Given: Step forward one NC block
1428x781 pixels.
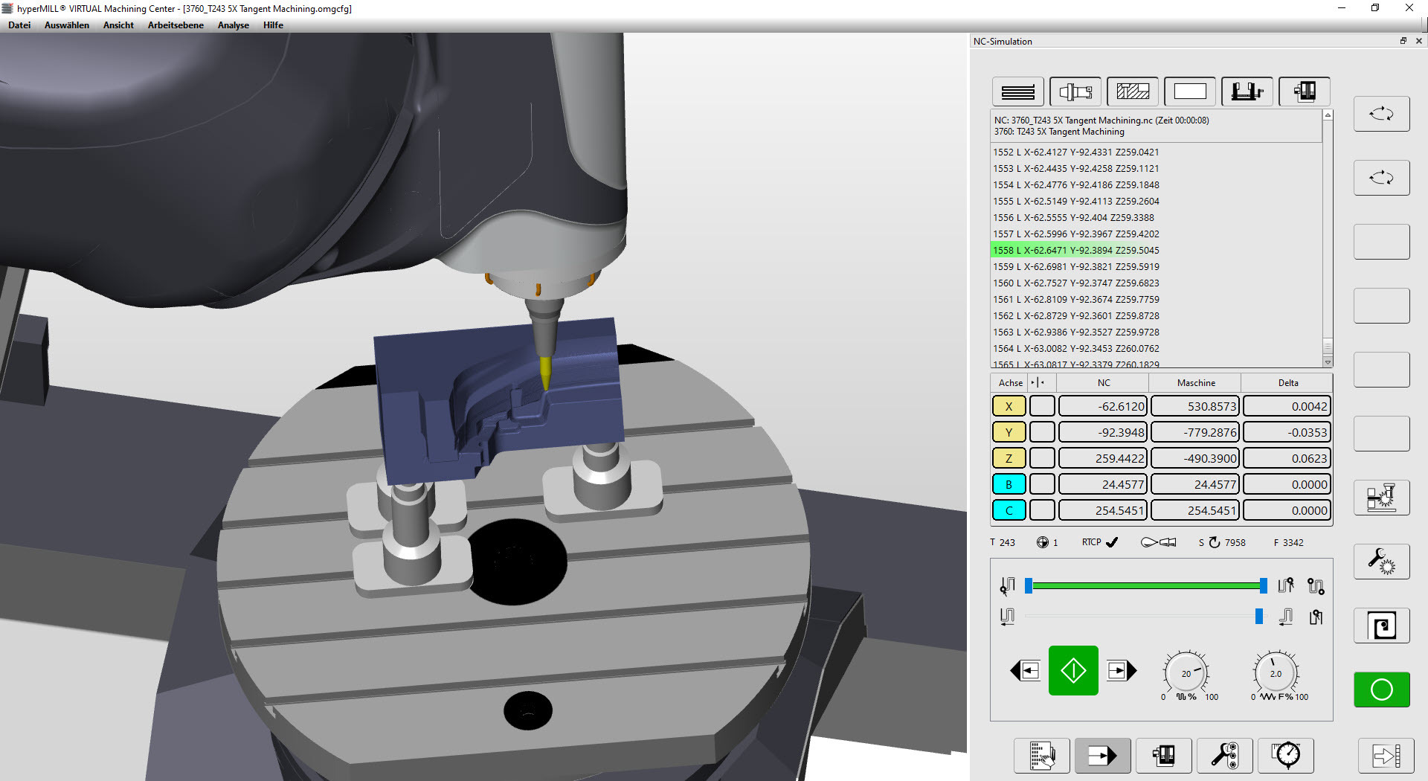Looking at the screenshot, I should click(x=1121, y=671).
